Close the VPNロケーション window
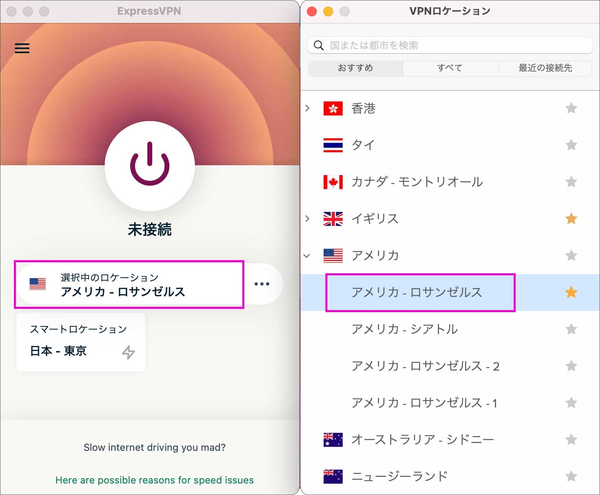 (312, 11)
